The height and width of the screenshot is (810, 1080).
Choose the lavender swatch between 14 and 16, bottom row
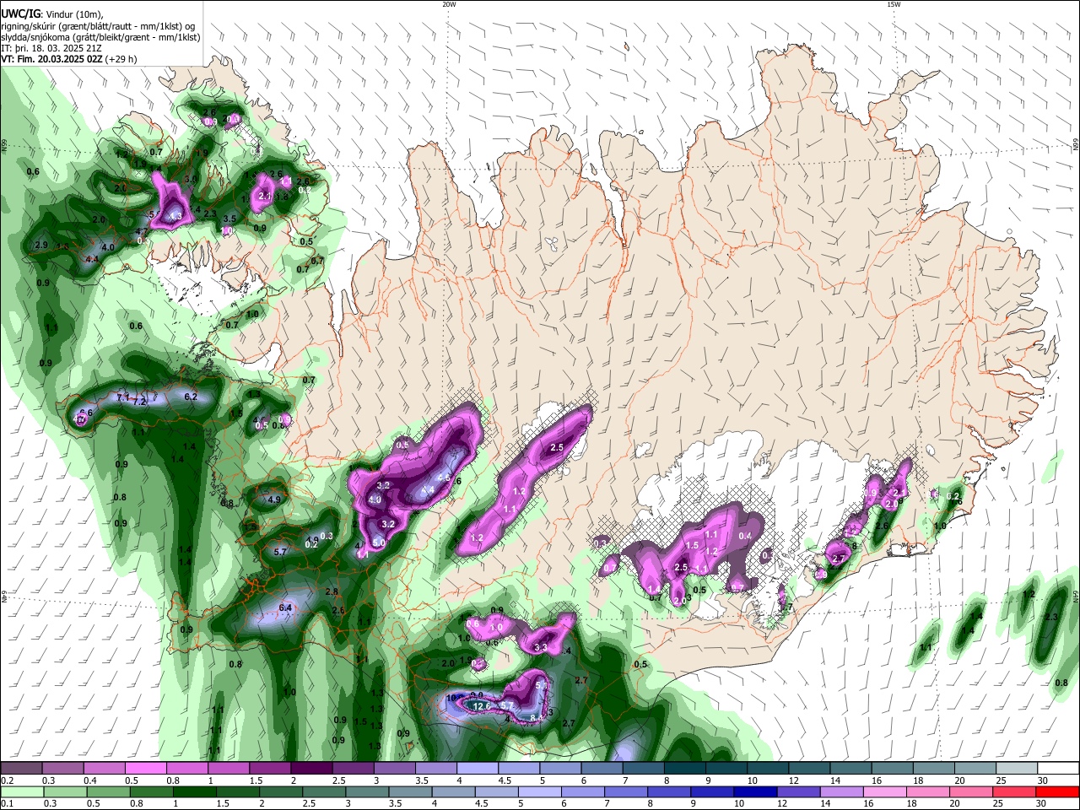[x=840, y=791]
